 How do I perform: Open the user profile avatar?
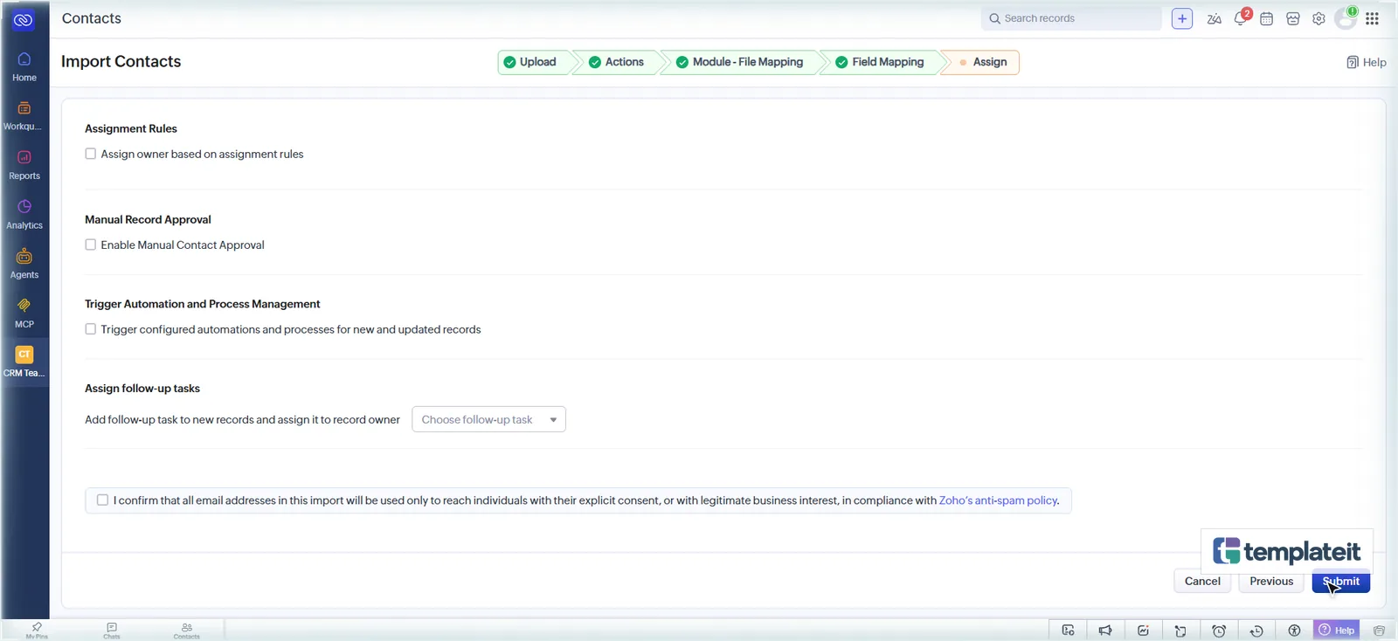1346,18
